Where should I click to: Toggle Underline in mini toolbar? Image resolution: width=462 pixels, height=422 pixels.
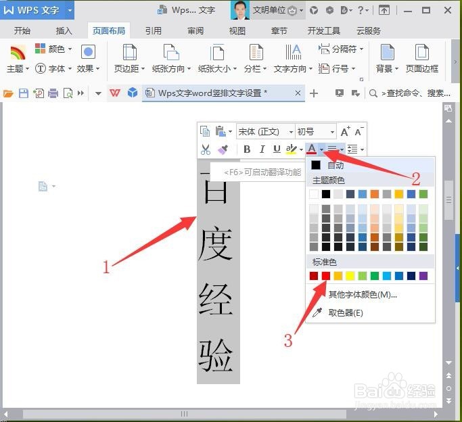(277, 149)
